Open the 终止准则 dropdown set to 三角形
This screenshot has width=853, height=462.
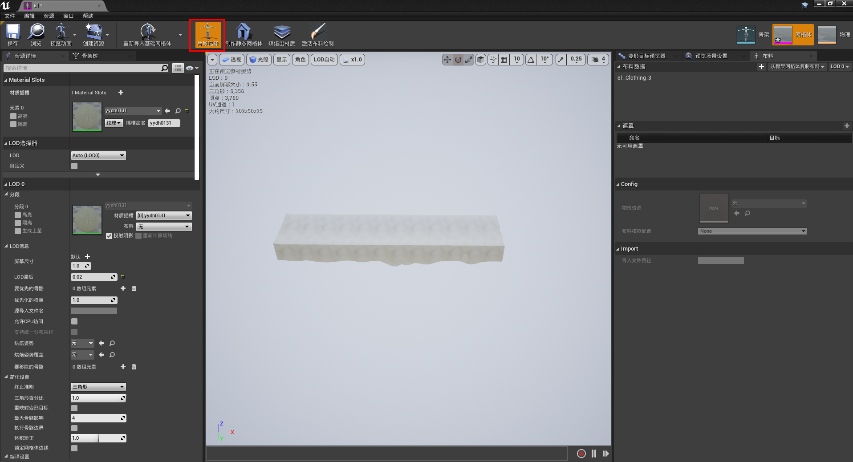98,387
